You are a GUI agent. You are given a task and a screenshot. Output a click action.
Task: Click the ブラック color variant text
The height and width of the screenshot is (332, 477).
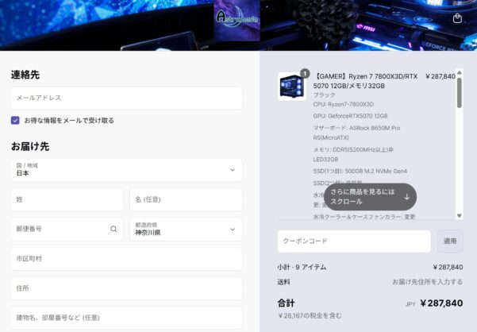coord(325,95)
